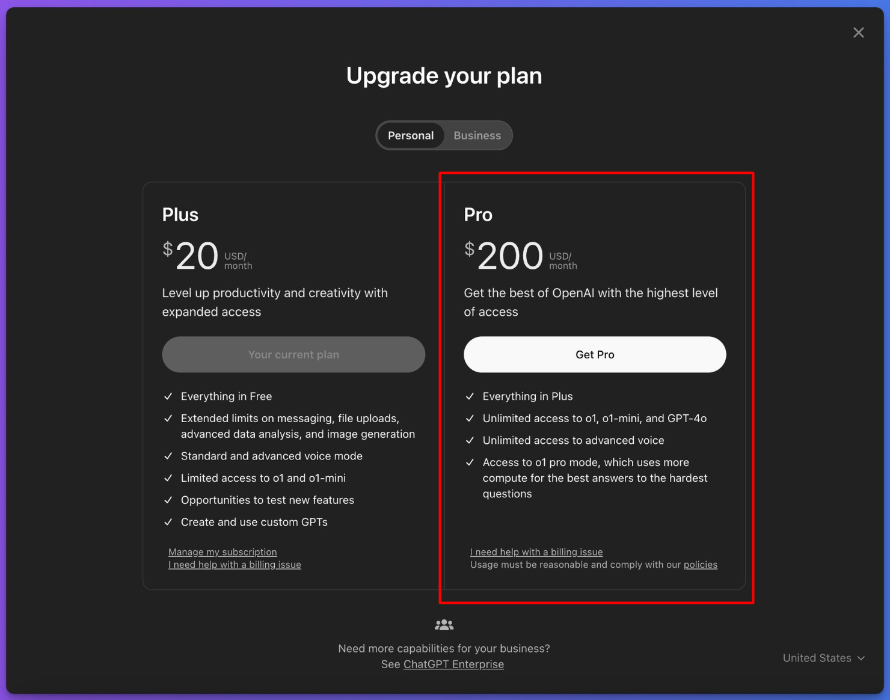
Task: Close the upgrade plan dialog
Action: click(x=858, y=32)
